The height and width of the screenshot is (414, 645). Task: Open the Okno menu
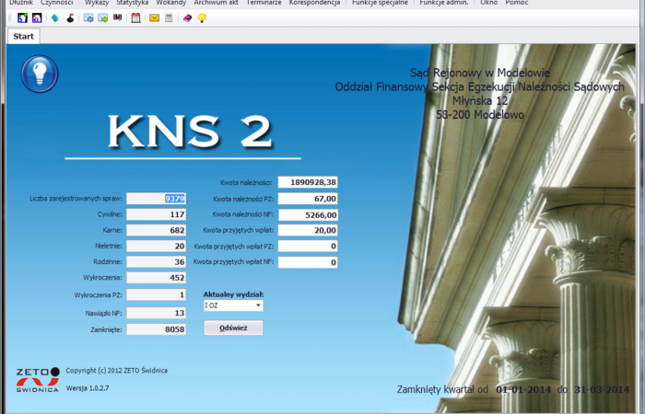coord(489,3)
